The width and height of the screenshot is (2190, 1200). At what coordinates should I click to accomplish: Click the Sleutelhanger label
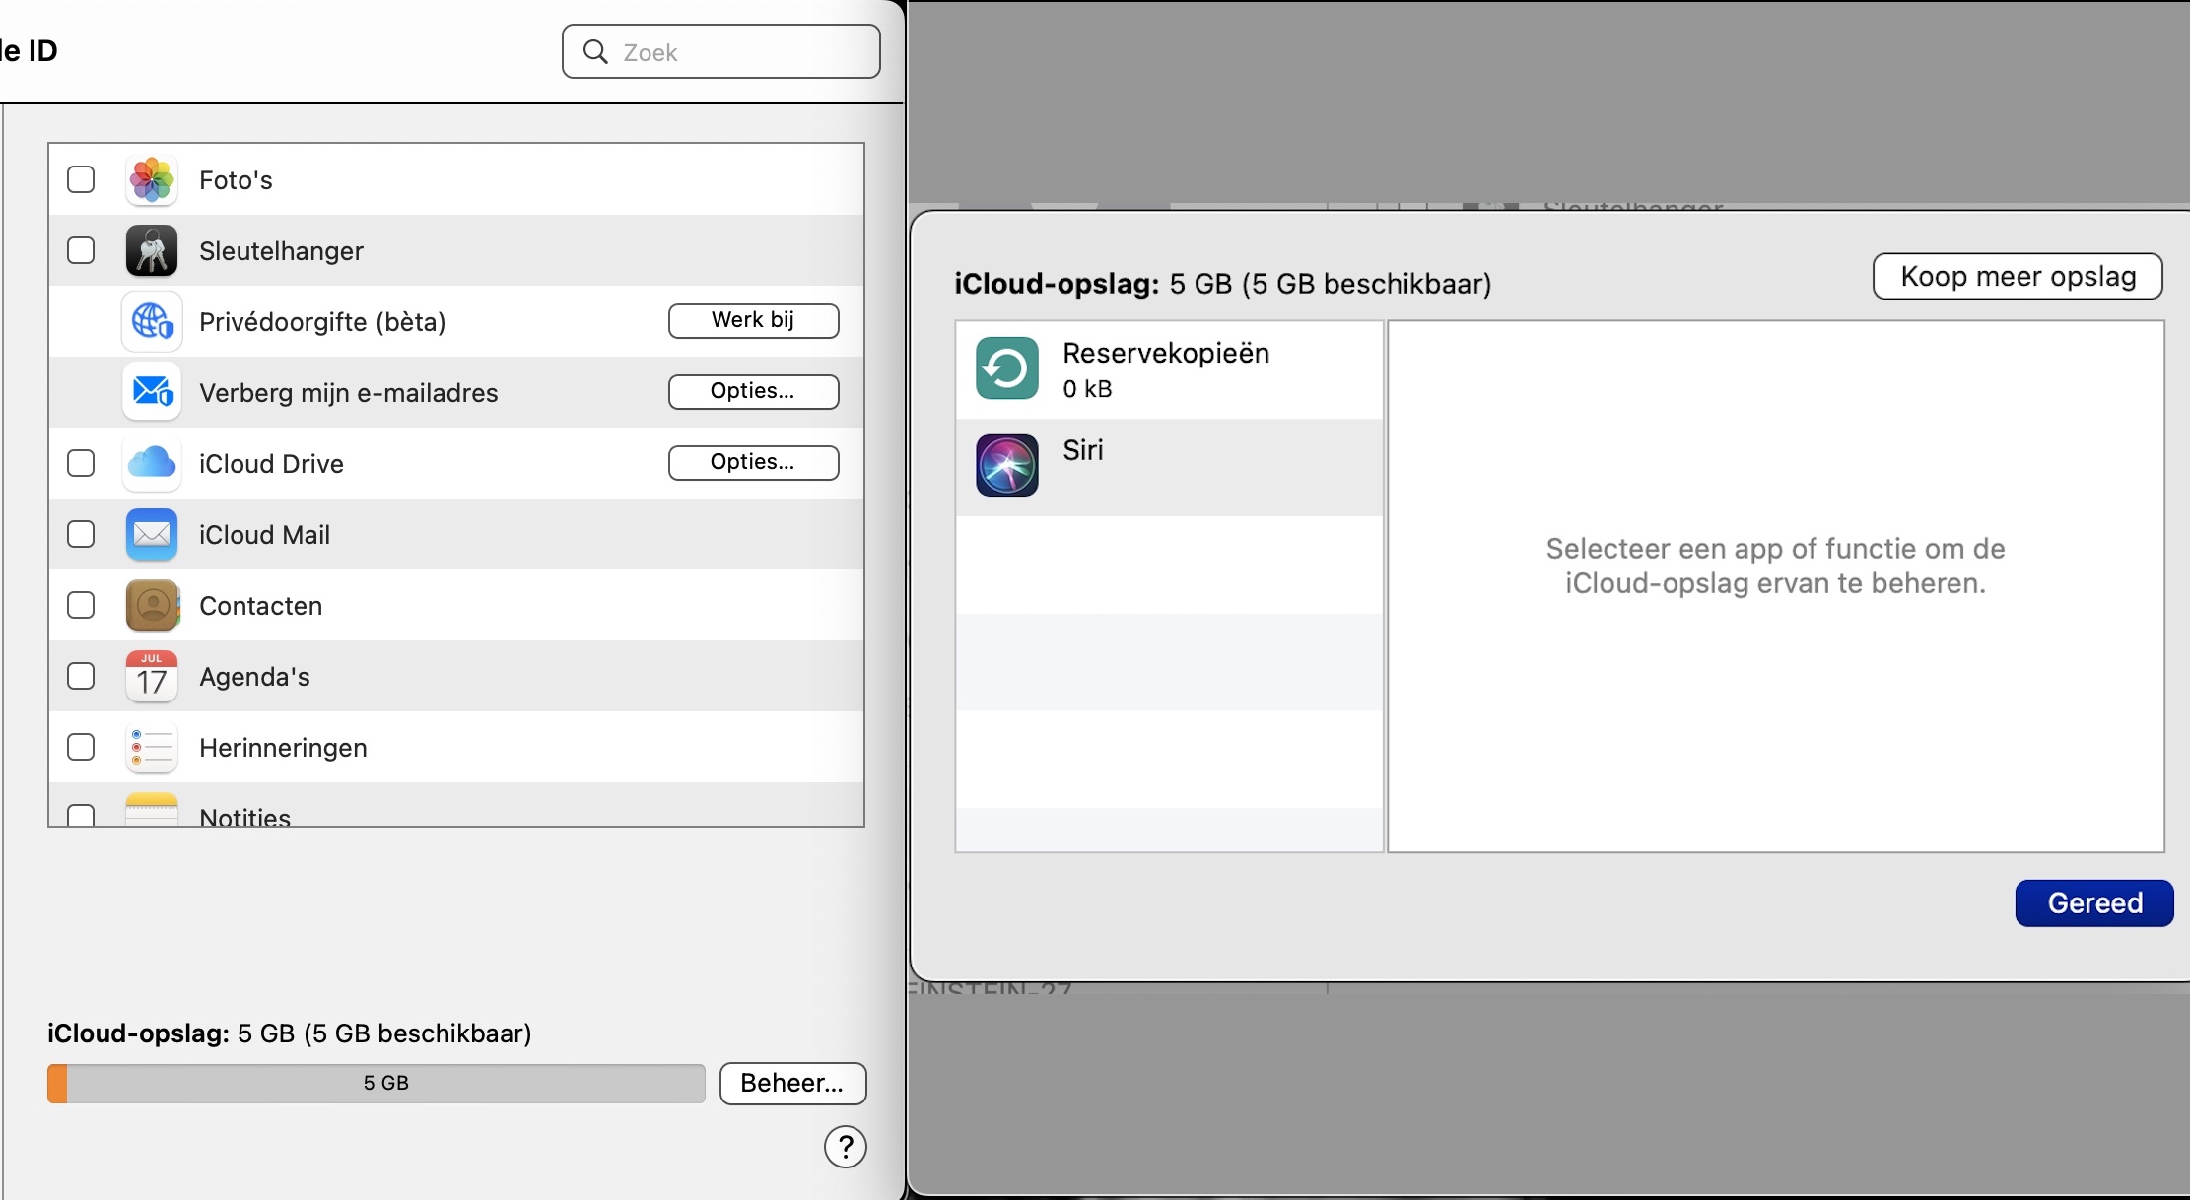[x=281, y=251]
